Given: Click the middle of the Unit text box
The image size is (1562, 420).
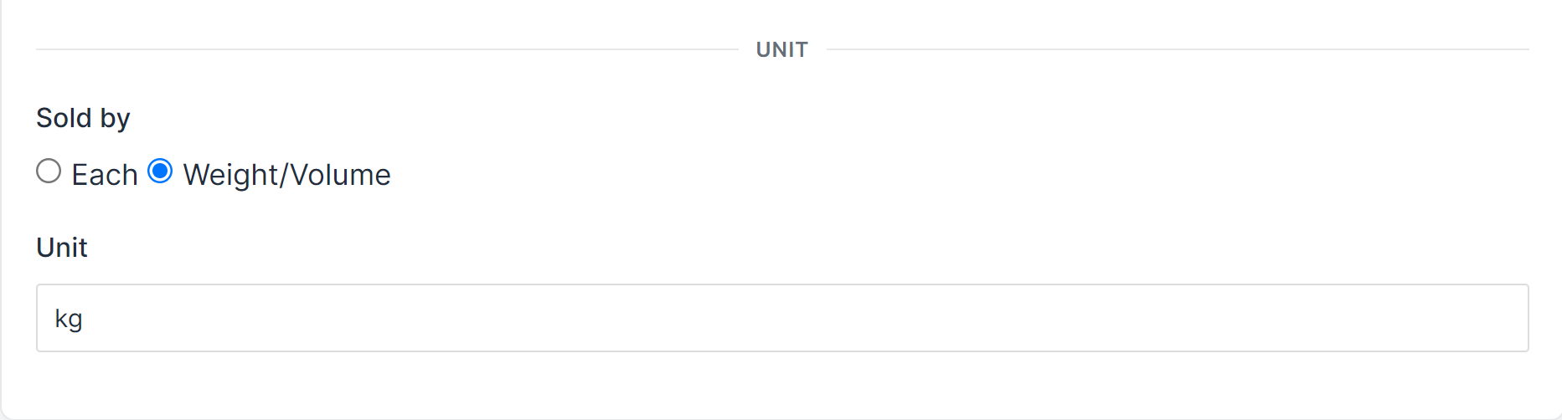Looking at the screenshot, I should click(x=782, y=318).
